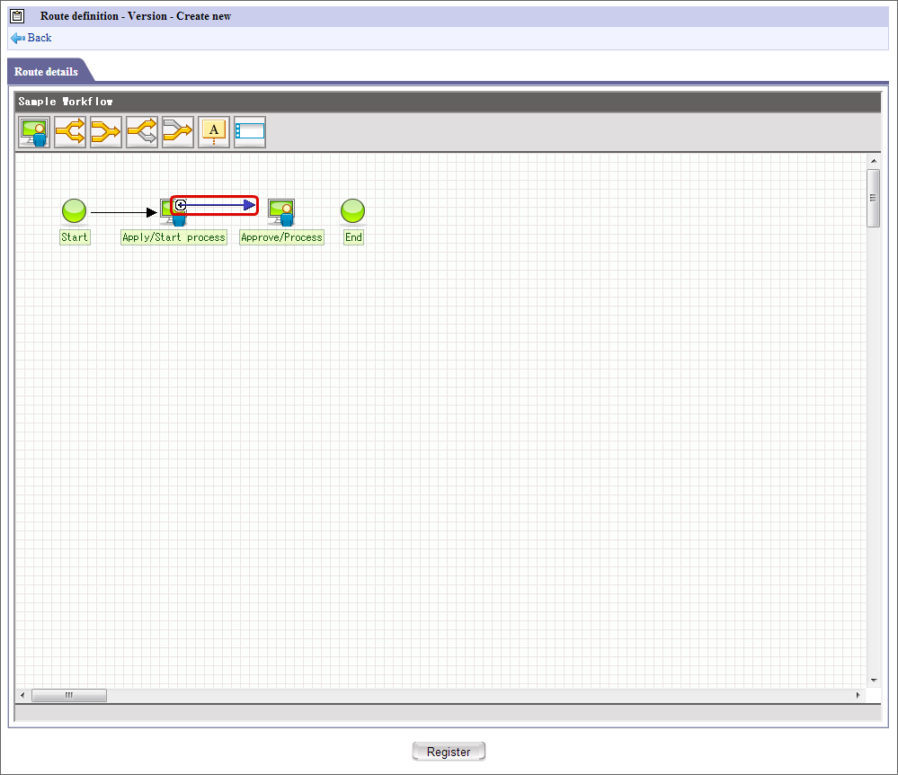Click the Register button

click(449, 752)
